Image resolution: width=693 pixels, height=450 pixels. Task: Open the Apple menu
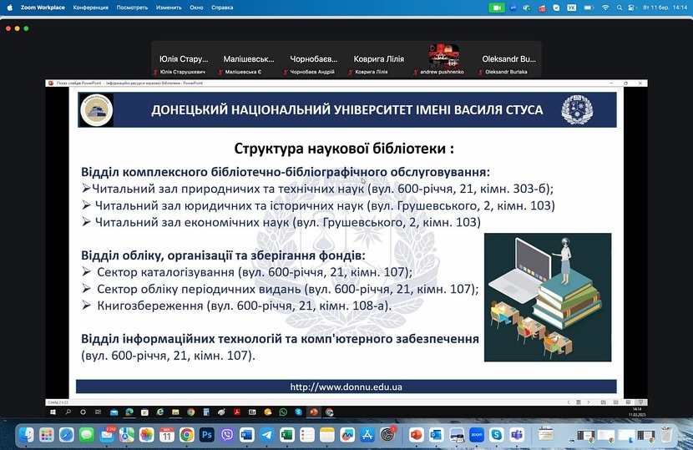click(10, 8)
